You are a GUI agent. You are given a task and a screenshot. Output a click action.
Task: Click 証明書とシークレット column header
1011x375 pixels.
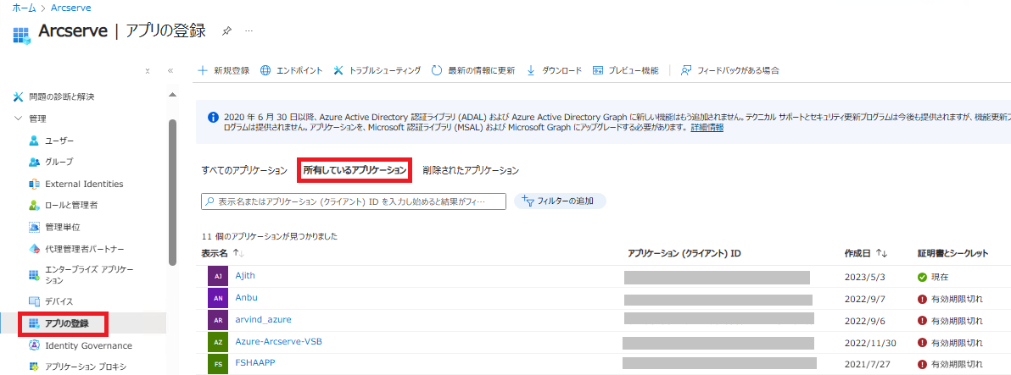click(x=953, y=253)
